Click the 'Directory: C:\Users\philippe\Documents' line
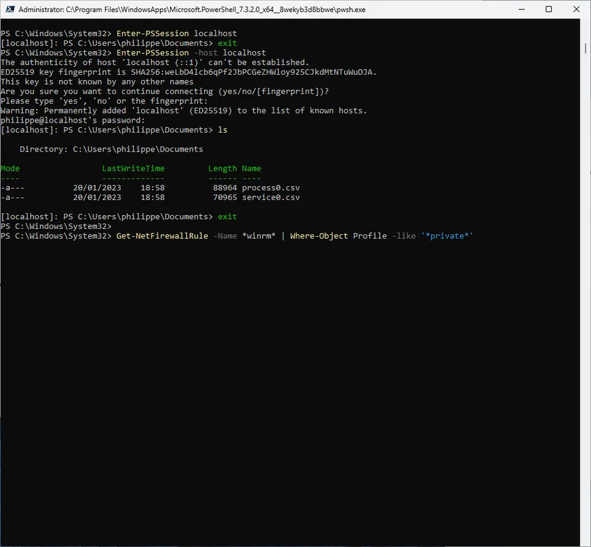 point(111,149)
